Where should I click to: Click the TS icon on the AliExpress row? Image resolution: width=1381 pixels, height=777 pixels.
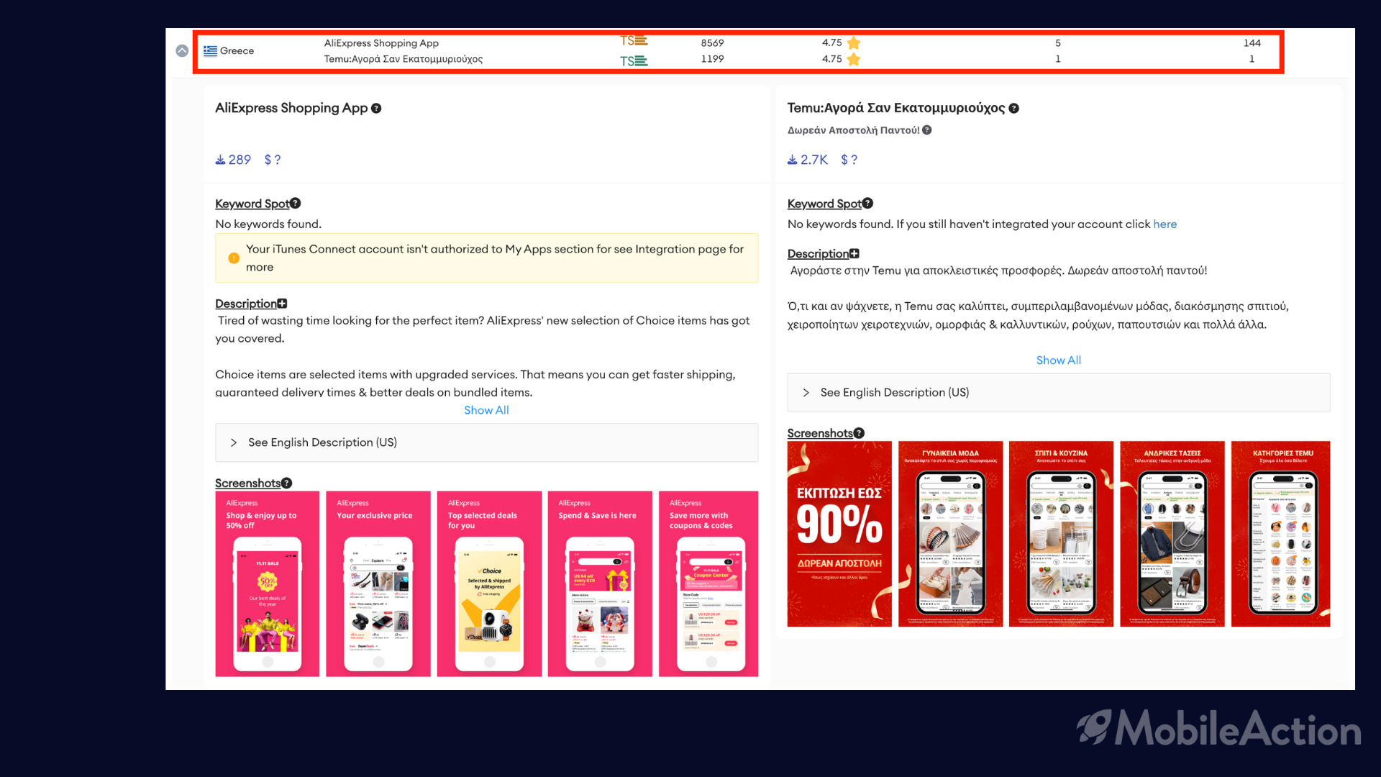point(634,41)
